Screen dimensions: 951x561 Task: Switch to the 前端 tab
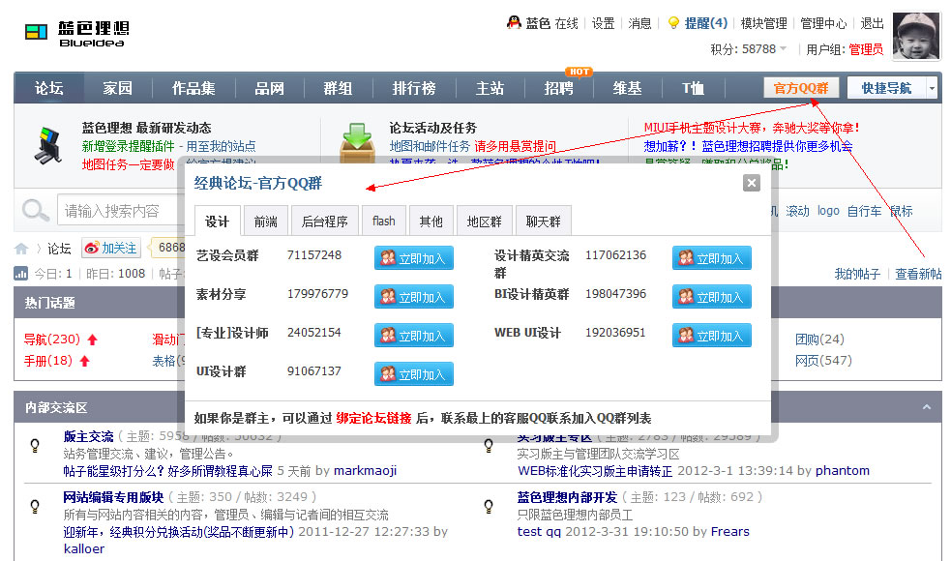[266, 221]
